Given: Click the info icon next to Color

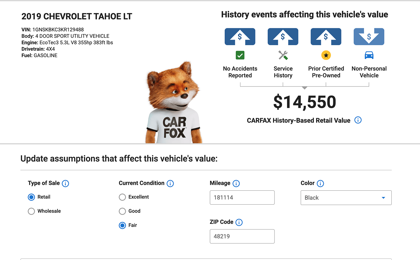Looking at the screenshot, I should [x=320, y=183].
